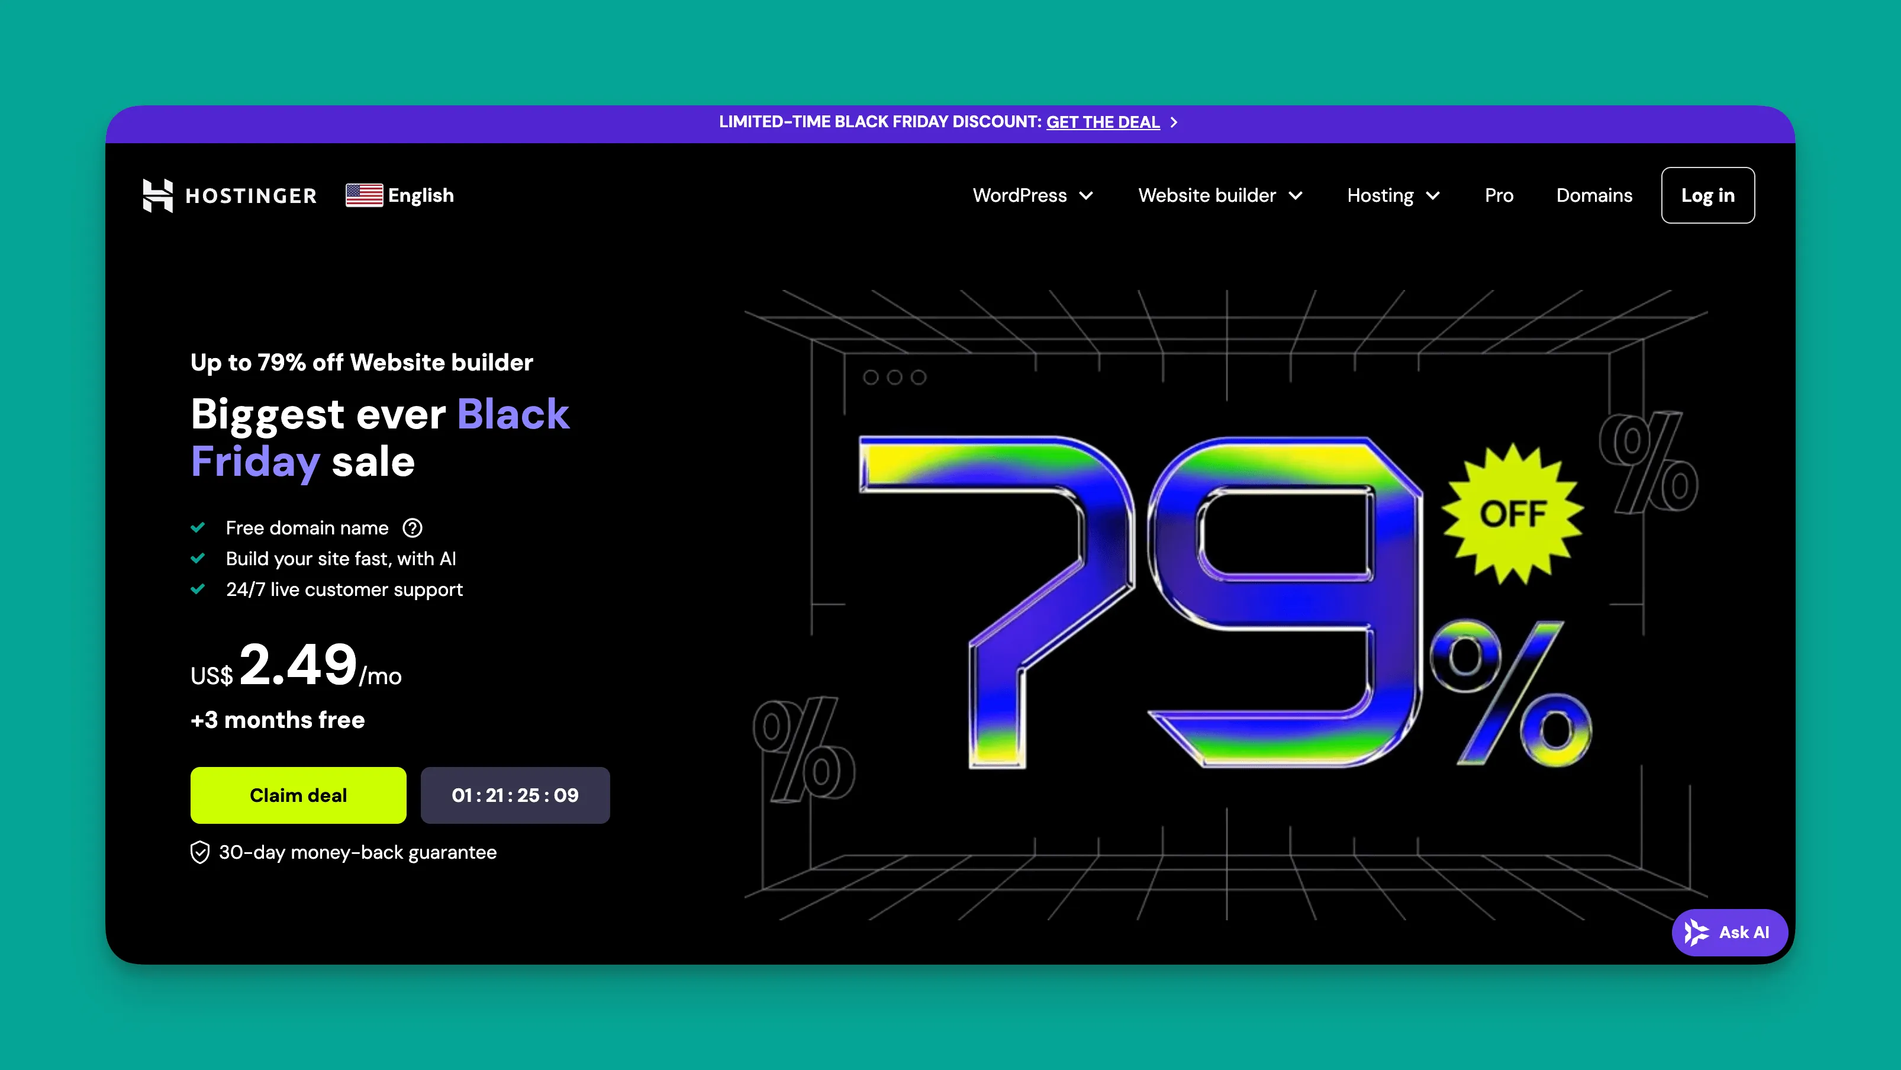Image resolution: width=1901 pixels, height=1070 pixels.
Task: Click the Log in button
Action: 1707,195
